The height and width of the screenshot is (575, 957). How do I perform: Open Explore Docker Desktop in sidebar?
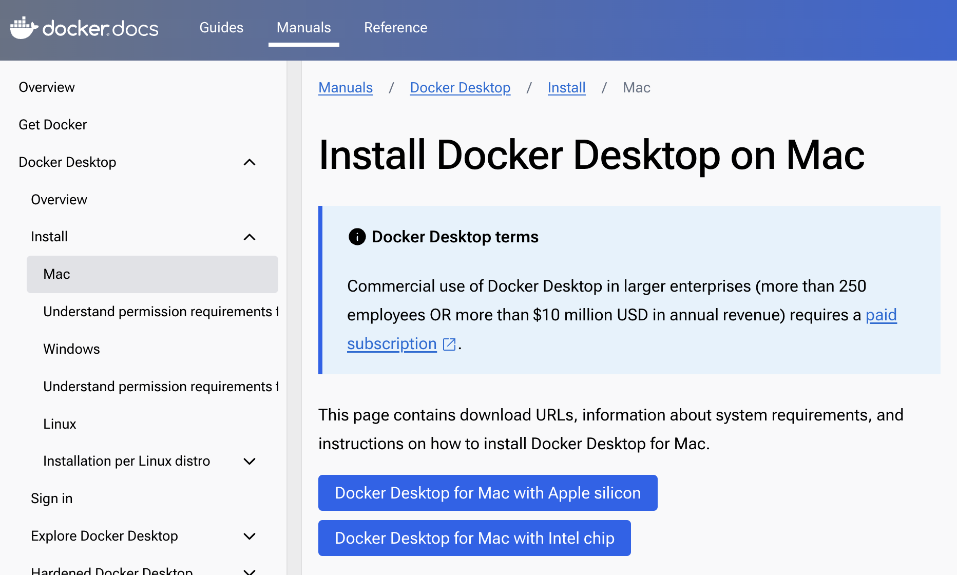pyautogui.click(x=104, y=536)
